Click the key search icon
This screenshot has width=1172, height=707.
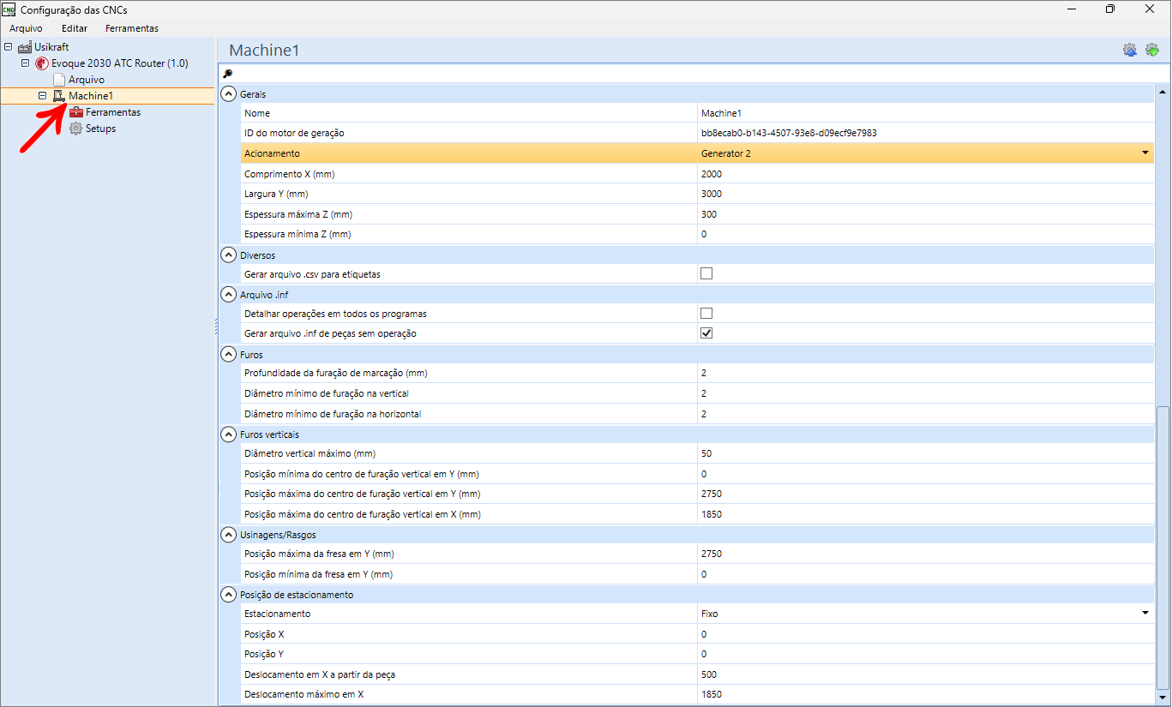click(227, 74)
